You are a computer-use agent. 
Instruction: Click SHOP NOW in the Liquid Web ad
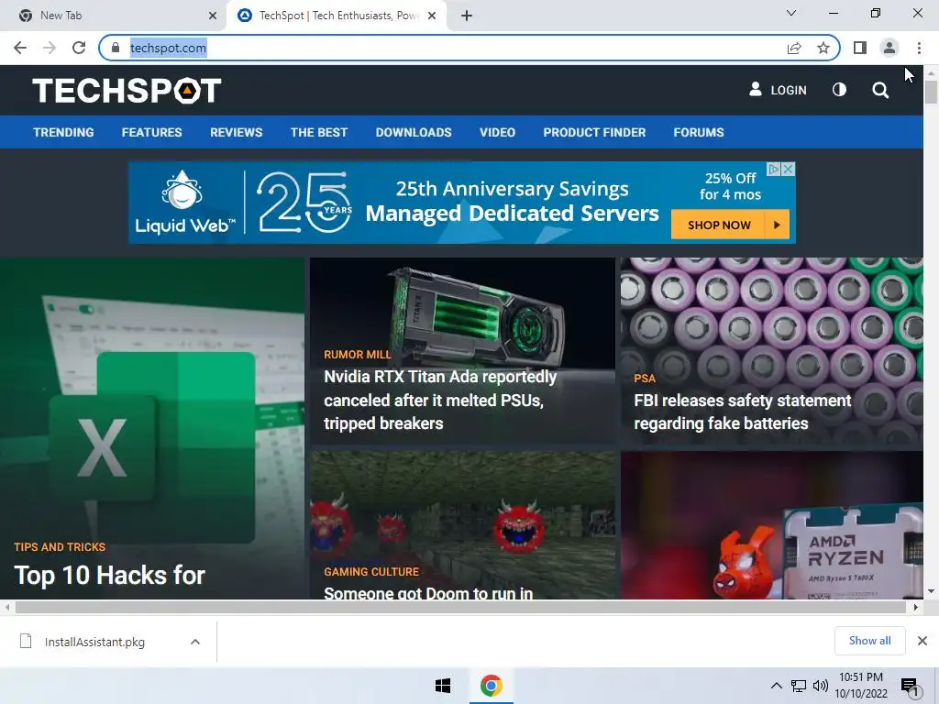[x=729, y=225]
